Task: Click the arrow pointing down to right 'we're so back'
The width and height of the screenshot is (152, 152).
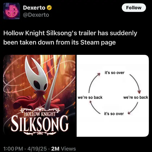Action: tap(135, 84)
